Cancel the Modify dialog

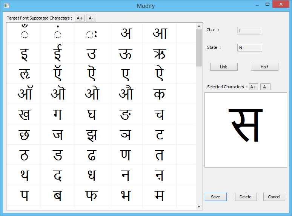pyautogui.click(x=274, y=197)
